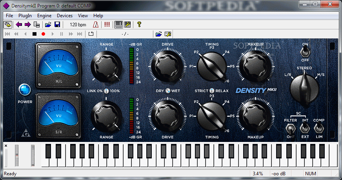Viewport: 342px width, 180px height.
Task: Load bank with open folder icon
Action: [48, 24]
